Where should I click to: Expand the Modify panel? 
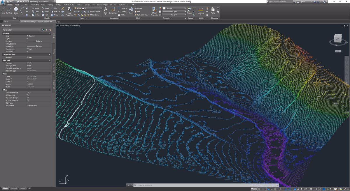[x=48, y=18]
